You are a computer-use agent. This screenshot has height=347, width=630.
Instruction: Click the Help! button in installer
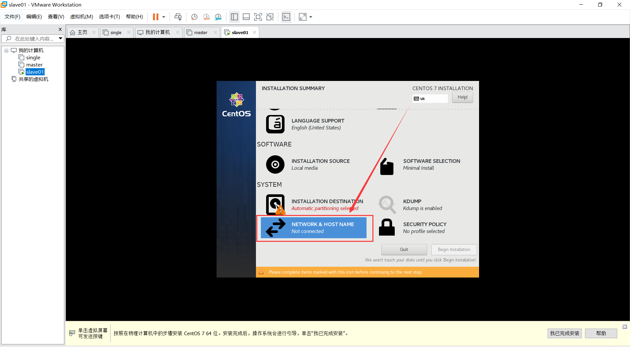point(462,97)
